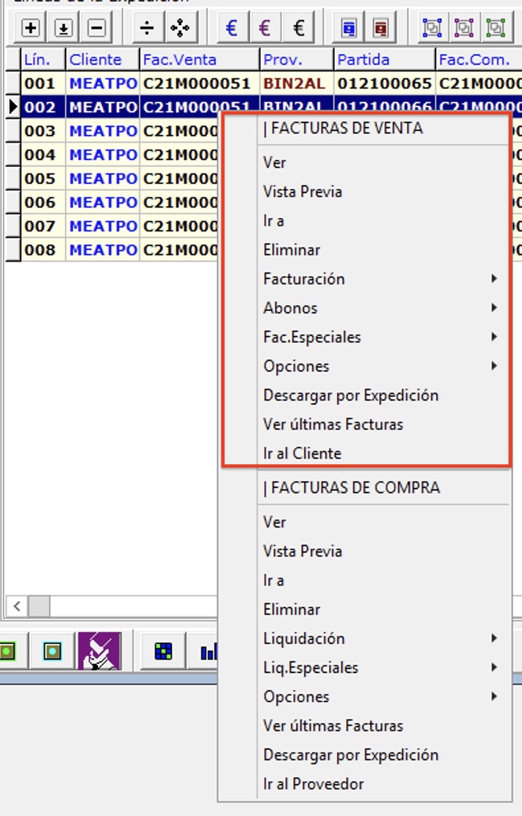
Task: Click the purple hand-with-paper icon
Action: (99, 651)
